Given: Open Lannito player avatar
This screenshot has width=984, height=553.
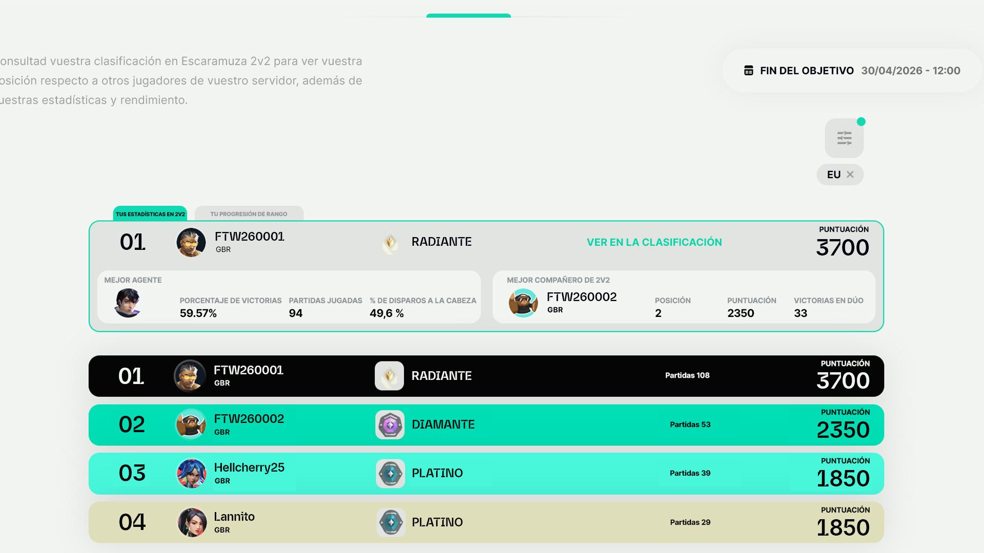Looking at the screenshot, I should tap(192, 522).
